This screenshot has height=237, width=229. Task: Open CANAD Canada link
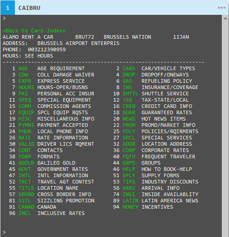(26, 207)
